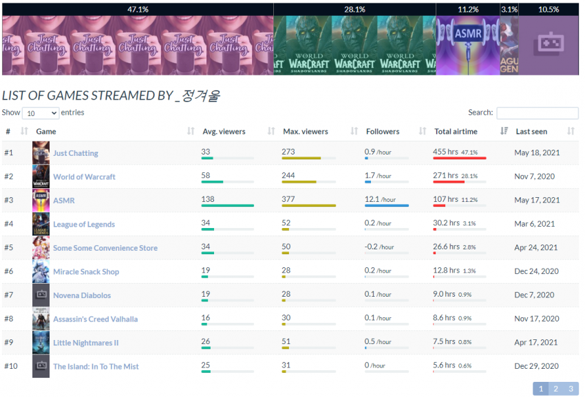The image size is (585, 397).
Task: Select the '377' max viewers value
Action: (x=288, y=199)
